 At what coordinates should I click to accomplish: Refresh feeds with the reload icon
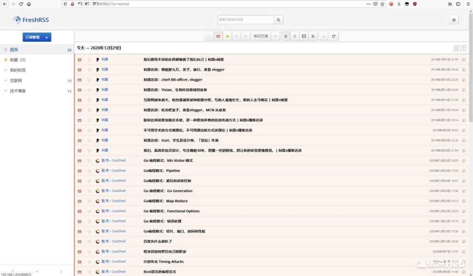tap(334, 36)
